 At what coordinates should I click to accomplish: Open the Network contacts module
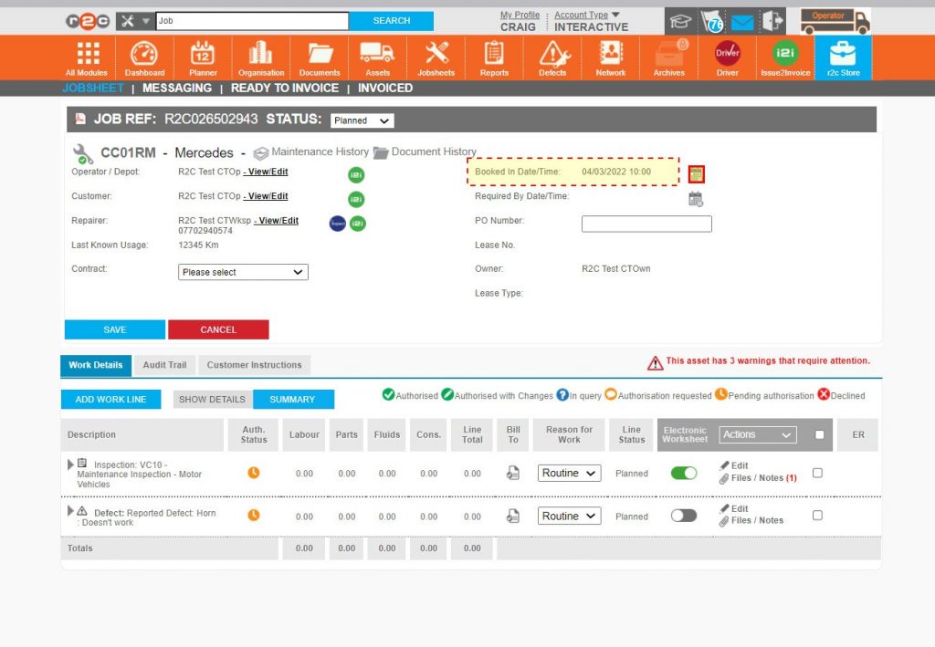click(x=611, y=58)
